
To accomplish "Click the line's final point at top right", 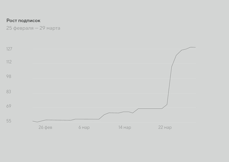I will tap(195, 47).
